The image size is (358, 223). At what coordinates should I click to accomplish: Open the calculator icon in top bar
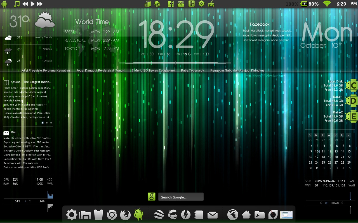(x=148, y=4)
